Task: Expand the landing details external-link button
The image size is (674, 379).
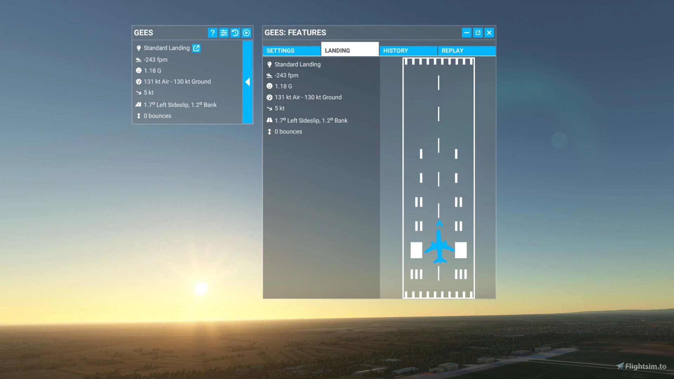Action: coord(196,48)
